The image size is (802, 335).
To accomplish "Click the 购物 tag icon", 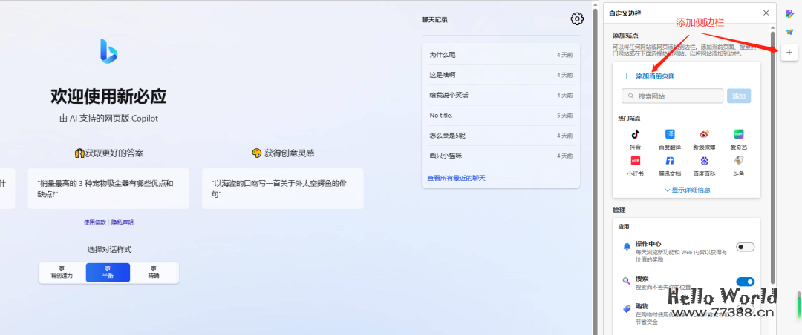I will pos(627,308).
